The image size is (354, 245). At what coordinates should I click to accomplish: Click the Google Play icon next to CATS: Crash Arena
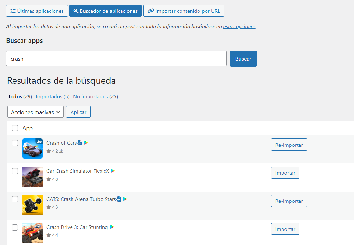tap(125, 199)
